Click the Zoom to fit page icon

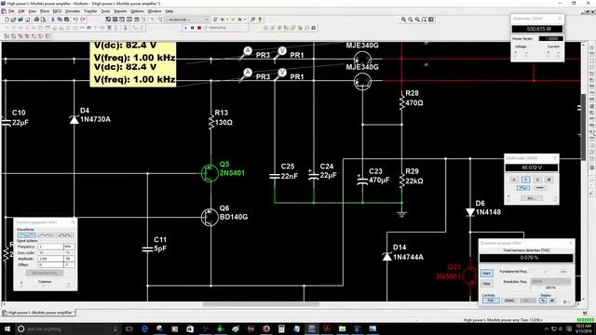tap(424, 20)
